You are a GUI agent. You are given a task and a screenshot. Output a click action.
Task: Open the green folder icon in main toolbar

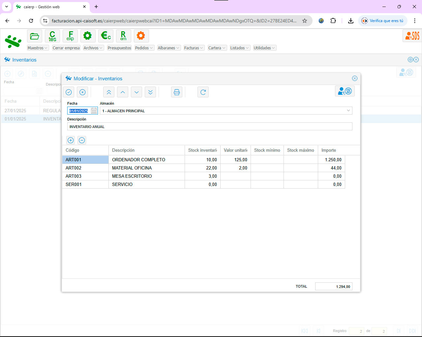(35, 36)
